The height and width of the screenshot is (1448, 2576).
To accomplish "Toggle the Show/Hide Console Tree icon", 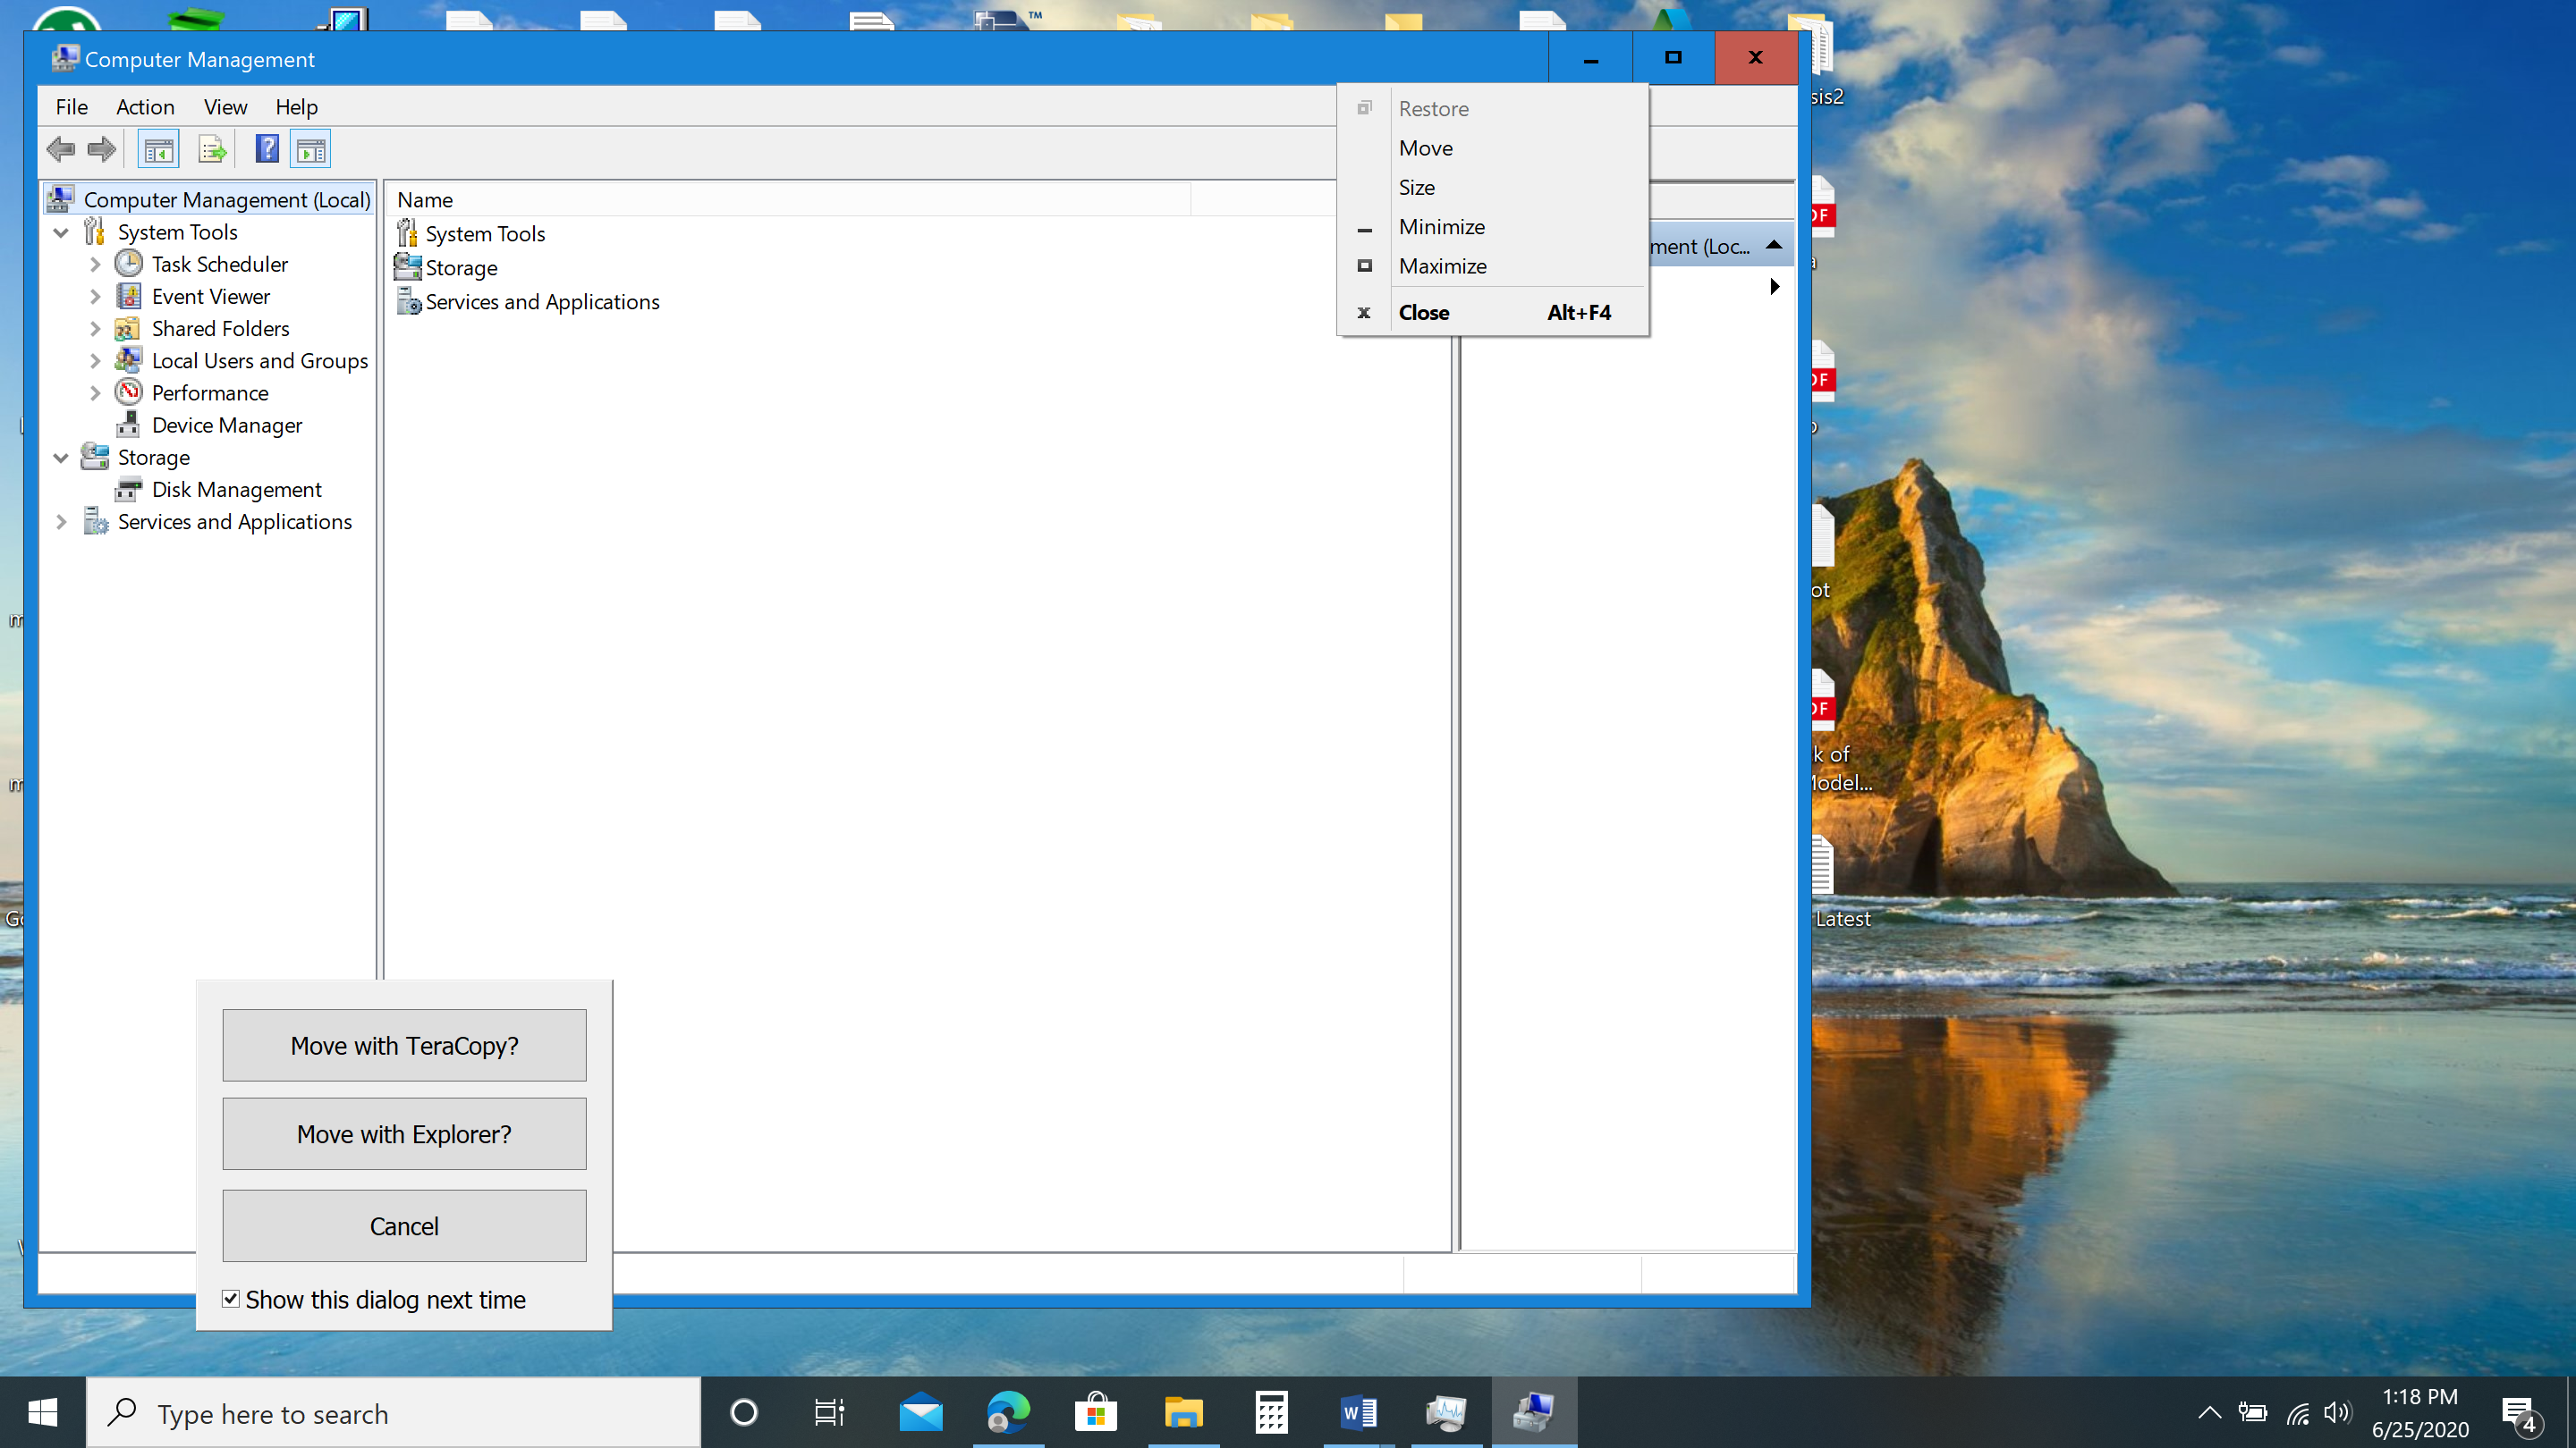I will click(158, 150).
